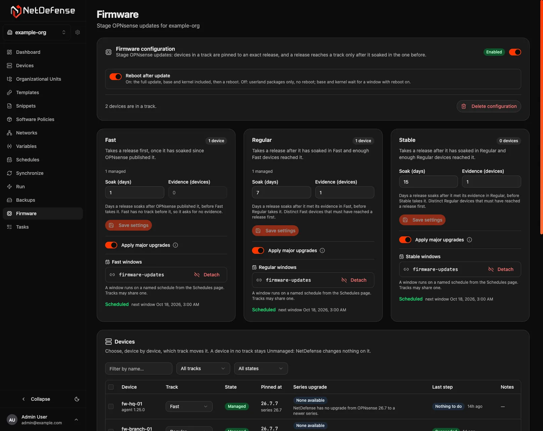The image size is (543, 431).
Task: Click the Synchronize sidebar icon
Action: tap(9, 173)
